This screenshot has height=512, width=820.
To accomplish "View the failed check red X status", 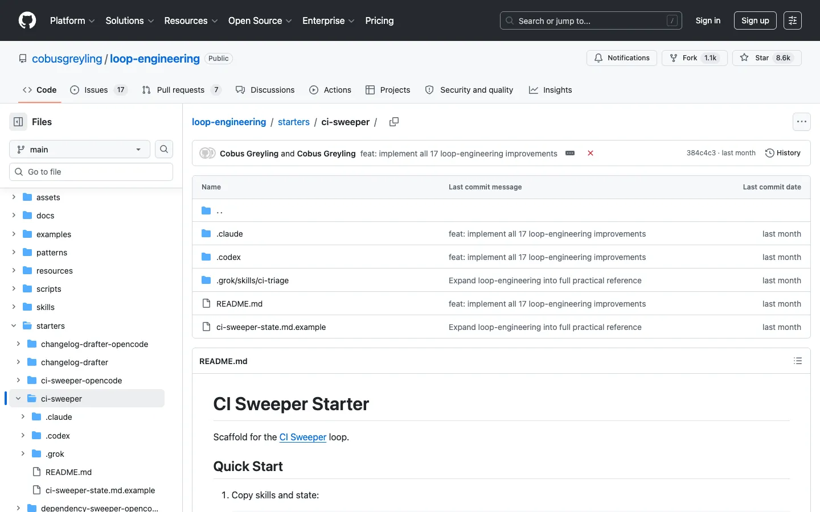I will click(591, 153).
